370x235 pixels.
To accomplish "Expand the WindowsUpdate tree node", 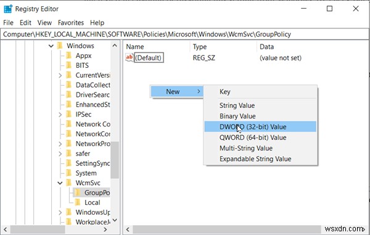I will click(x=60, y=212).
